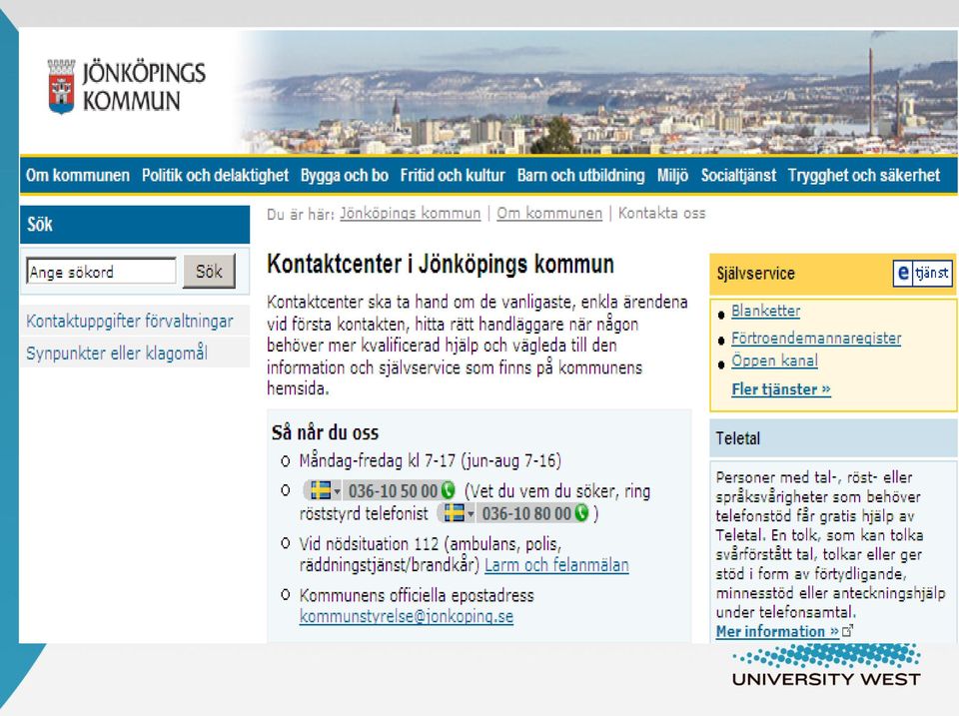Click the Kontakta oss breadcrumb text
This screenshot has height=716, width=959.
tap(661, 214)
